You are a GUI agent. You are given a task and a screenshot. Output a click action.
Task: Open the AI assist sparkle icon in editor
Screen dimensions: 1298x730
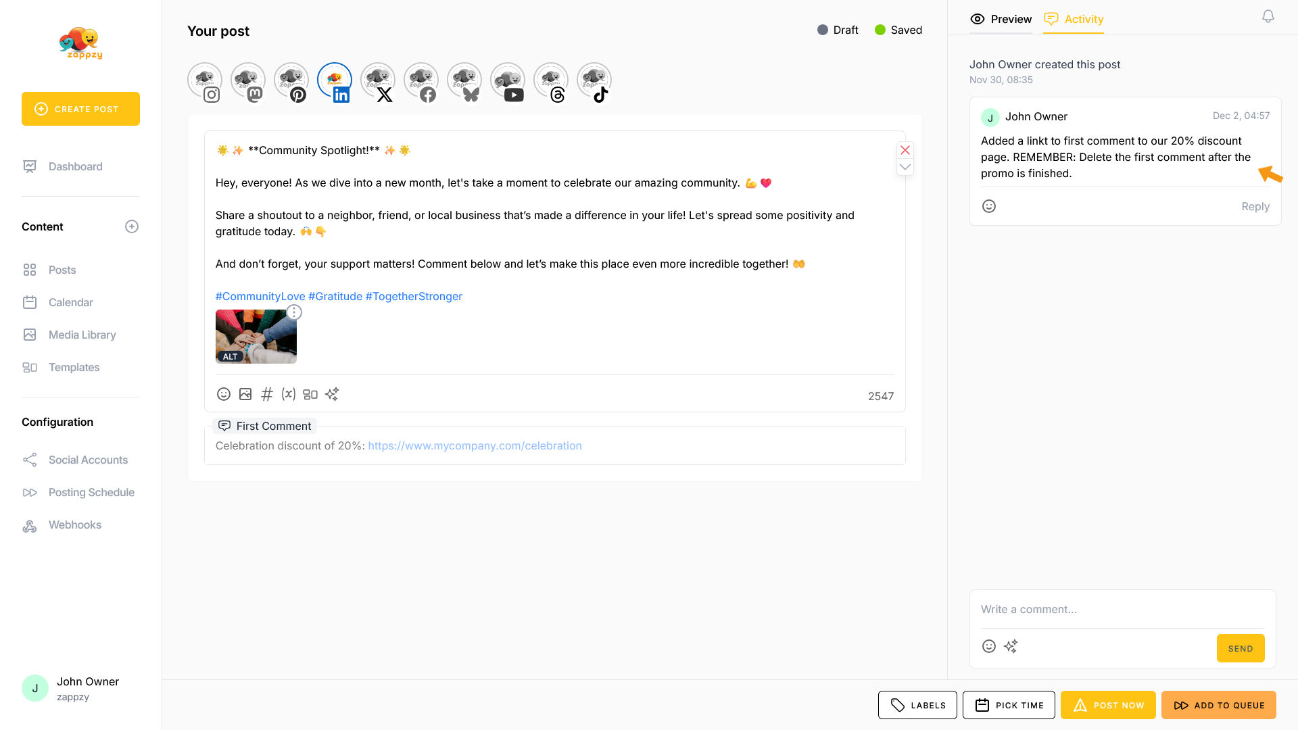(x=332, y=394)
